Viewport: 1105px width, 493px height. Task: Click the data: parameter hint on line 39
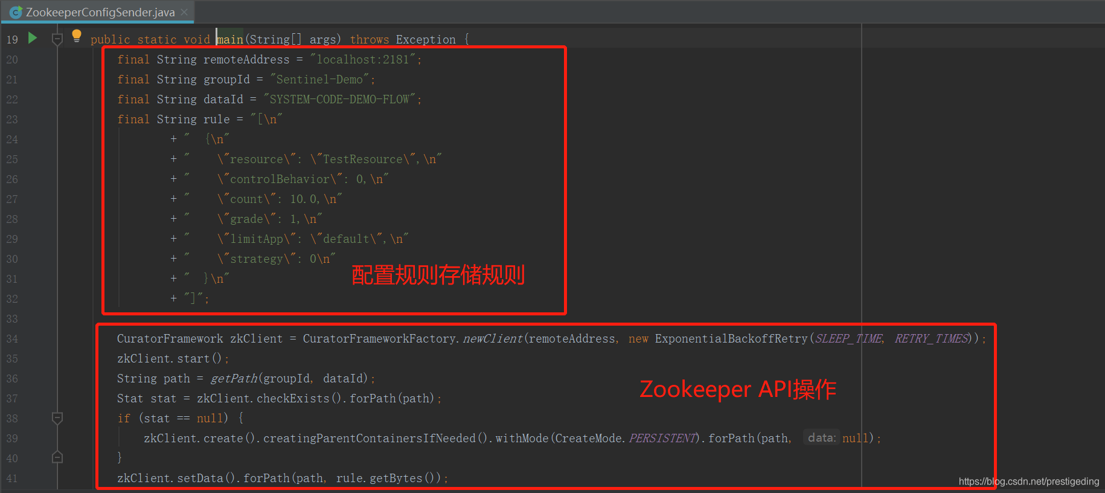(822, 437)
